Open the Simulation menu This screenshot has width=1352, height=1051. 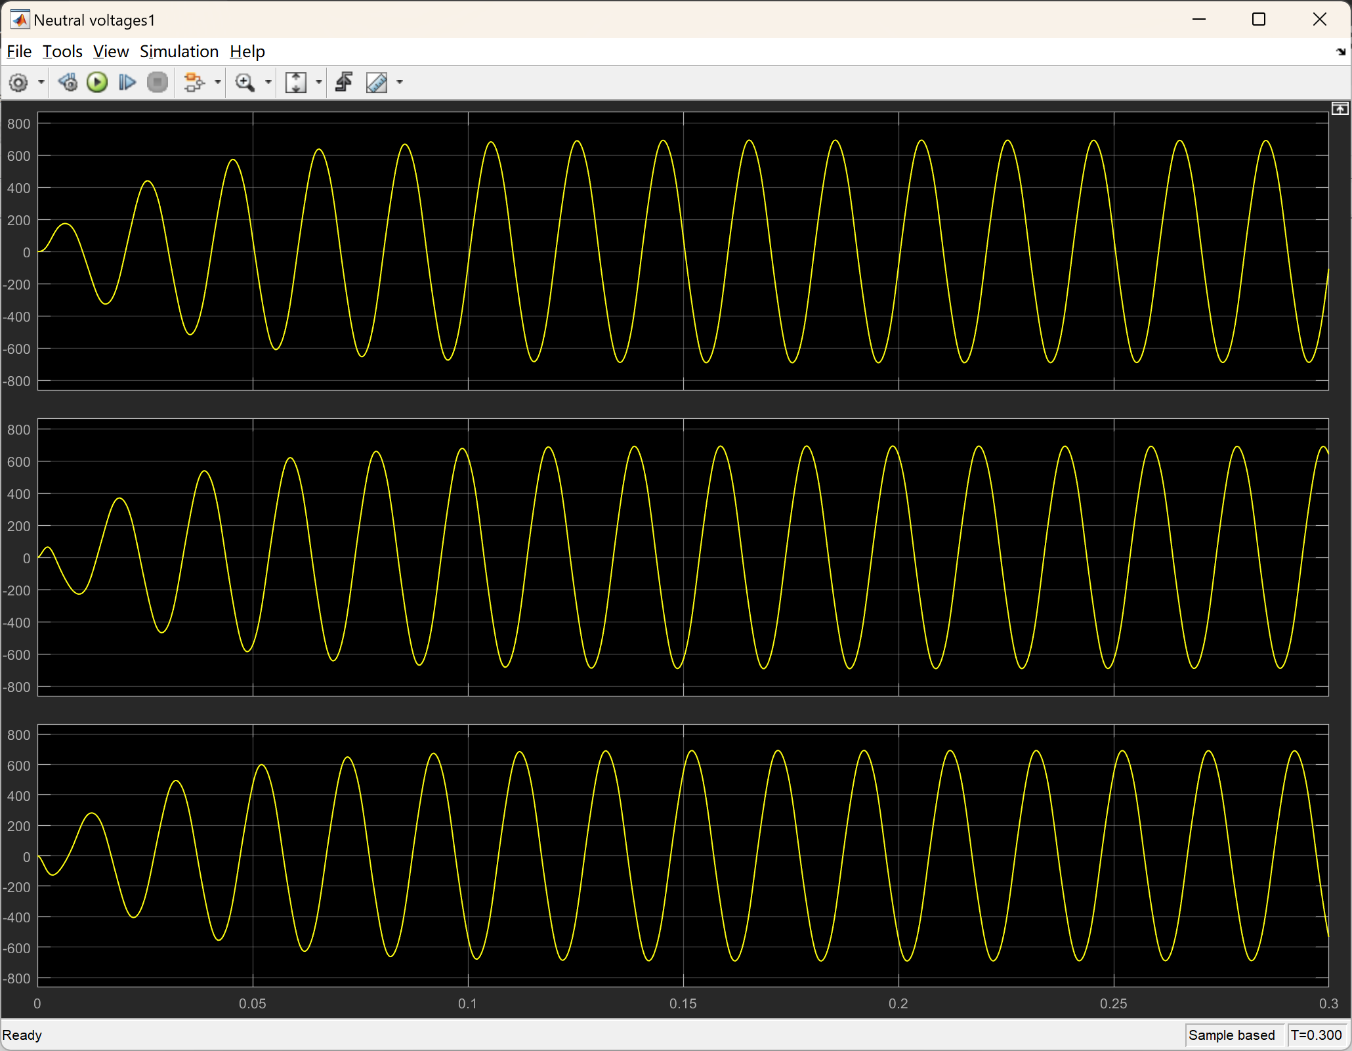coord(179,51)
